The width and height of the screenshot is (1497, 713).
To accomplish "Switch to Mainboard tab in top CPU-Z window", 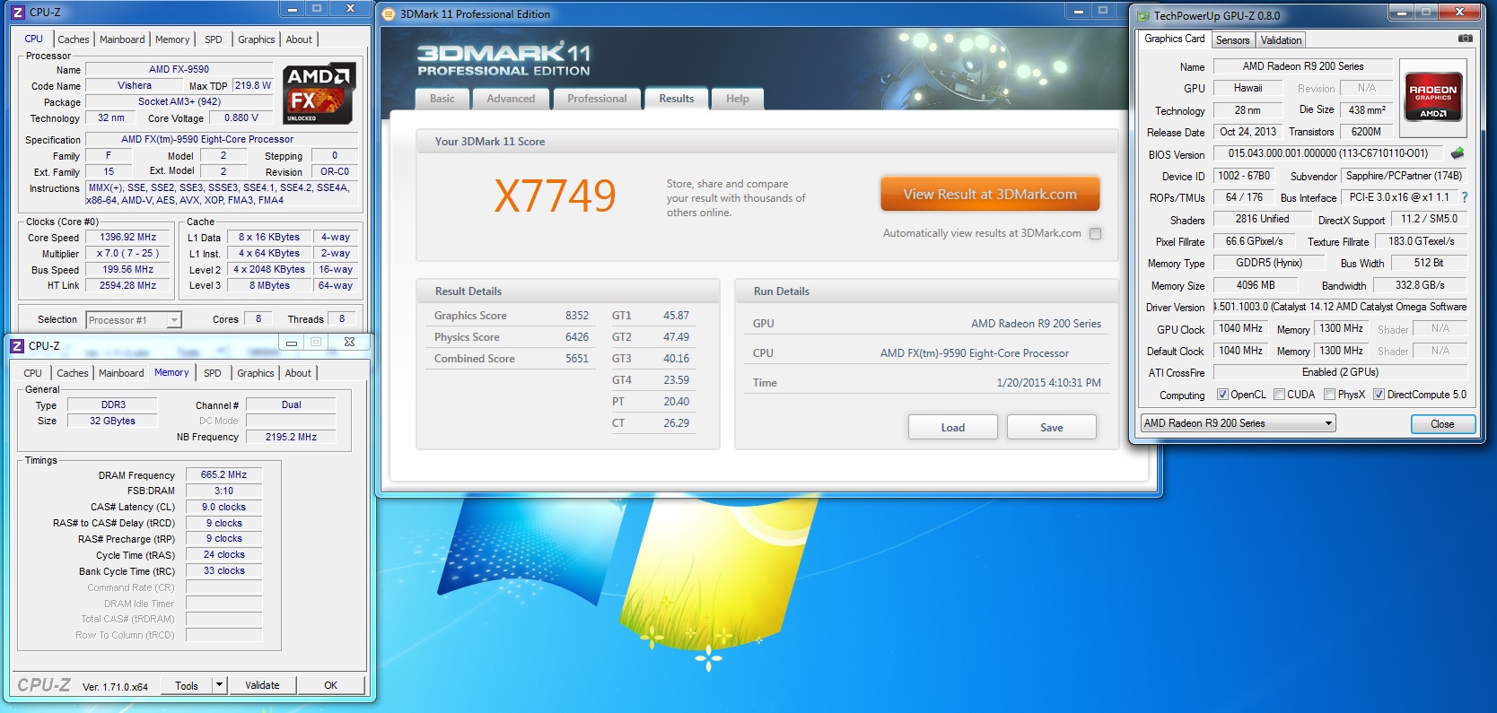I will pyautogui.click(x=122, y=39).
